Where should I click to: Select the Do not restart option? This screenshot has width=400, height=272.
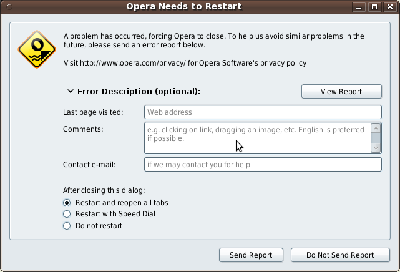coord(67,226)
